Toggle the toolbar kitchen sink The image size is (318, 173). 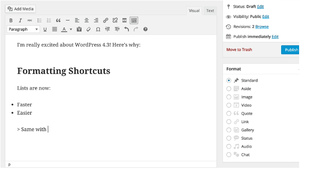pyautogui.click(x=134, y=20)
